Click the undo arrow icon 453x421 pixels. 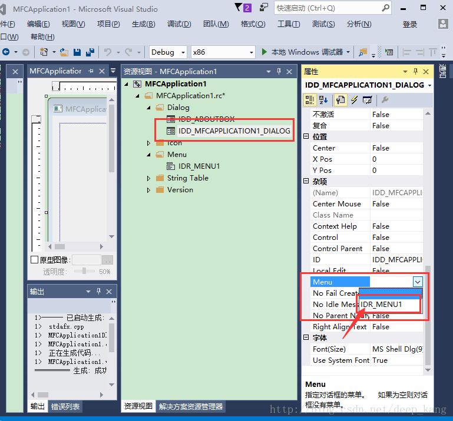pos(108,52)
